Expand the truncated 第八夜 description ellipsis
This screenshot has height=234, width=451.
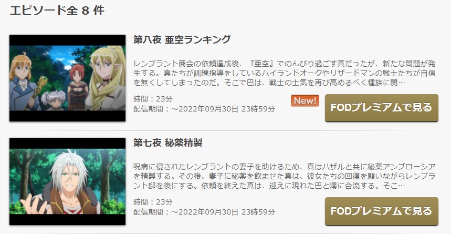(402, 83)
